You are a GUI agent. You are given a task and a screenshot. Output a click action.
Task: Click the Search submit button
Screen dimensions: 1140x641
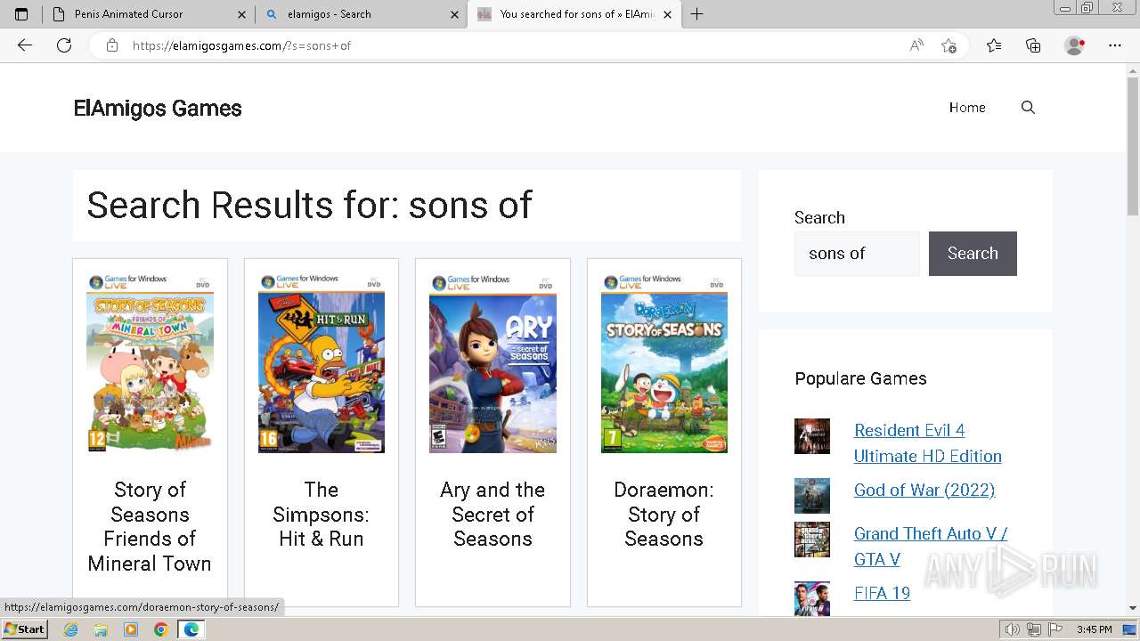point(973,254)
